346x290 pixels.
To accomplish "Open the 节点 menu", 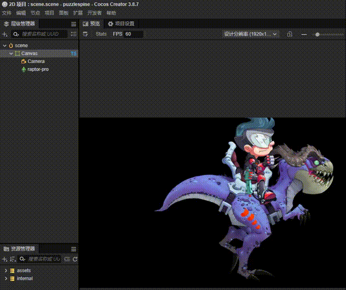I will click(x=35, y=13).
